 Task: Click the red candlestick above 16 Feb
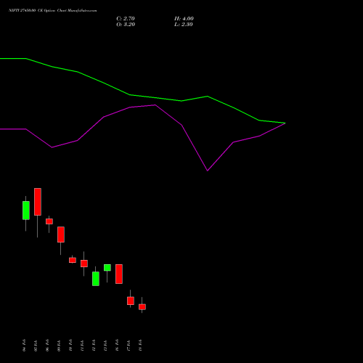tap(119, 274)
